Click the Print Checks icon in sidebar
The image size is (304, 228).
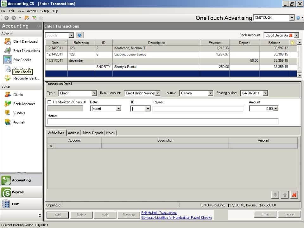pos(8,60)
